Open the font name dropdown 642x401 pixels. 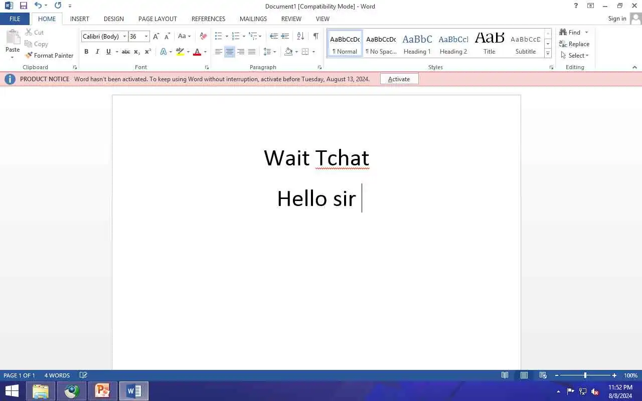point(124,36)
